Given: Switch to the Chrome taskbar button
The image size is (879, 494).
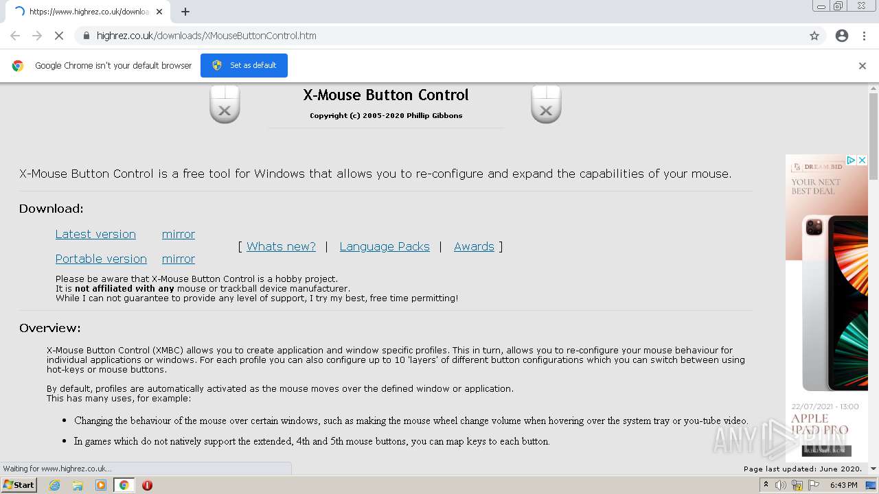Looking at the screenshot, I should click(124, 485).
